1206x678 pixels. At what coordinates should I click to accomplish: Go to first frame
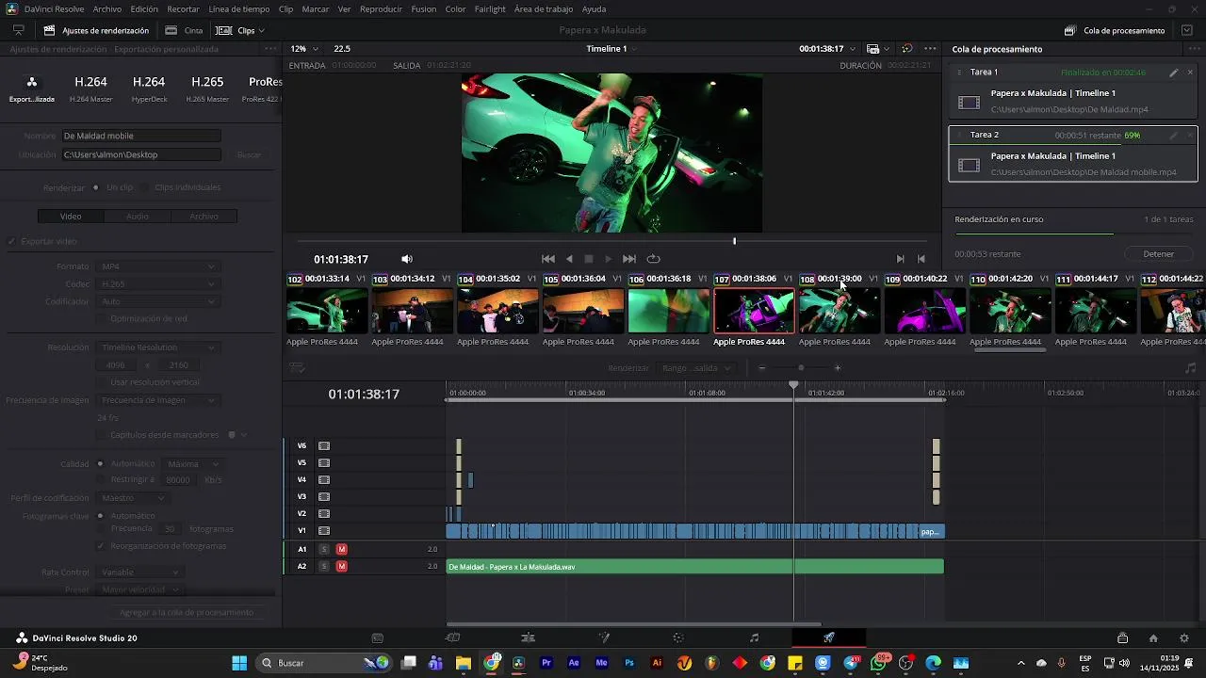click(x=548, y=259)
